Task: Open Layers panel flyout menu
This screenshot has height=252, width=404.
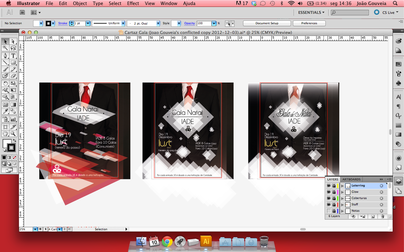Action: [389, 180]
